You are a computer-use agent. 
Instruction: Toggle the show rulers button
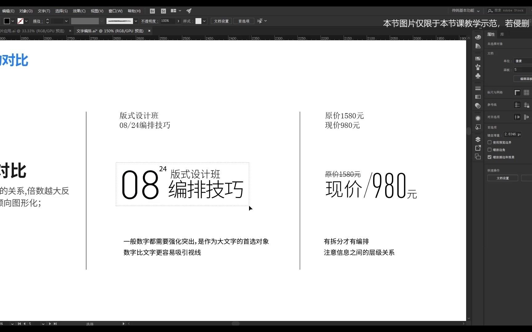517,93
